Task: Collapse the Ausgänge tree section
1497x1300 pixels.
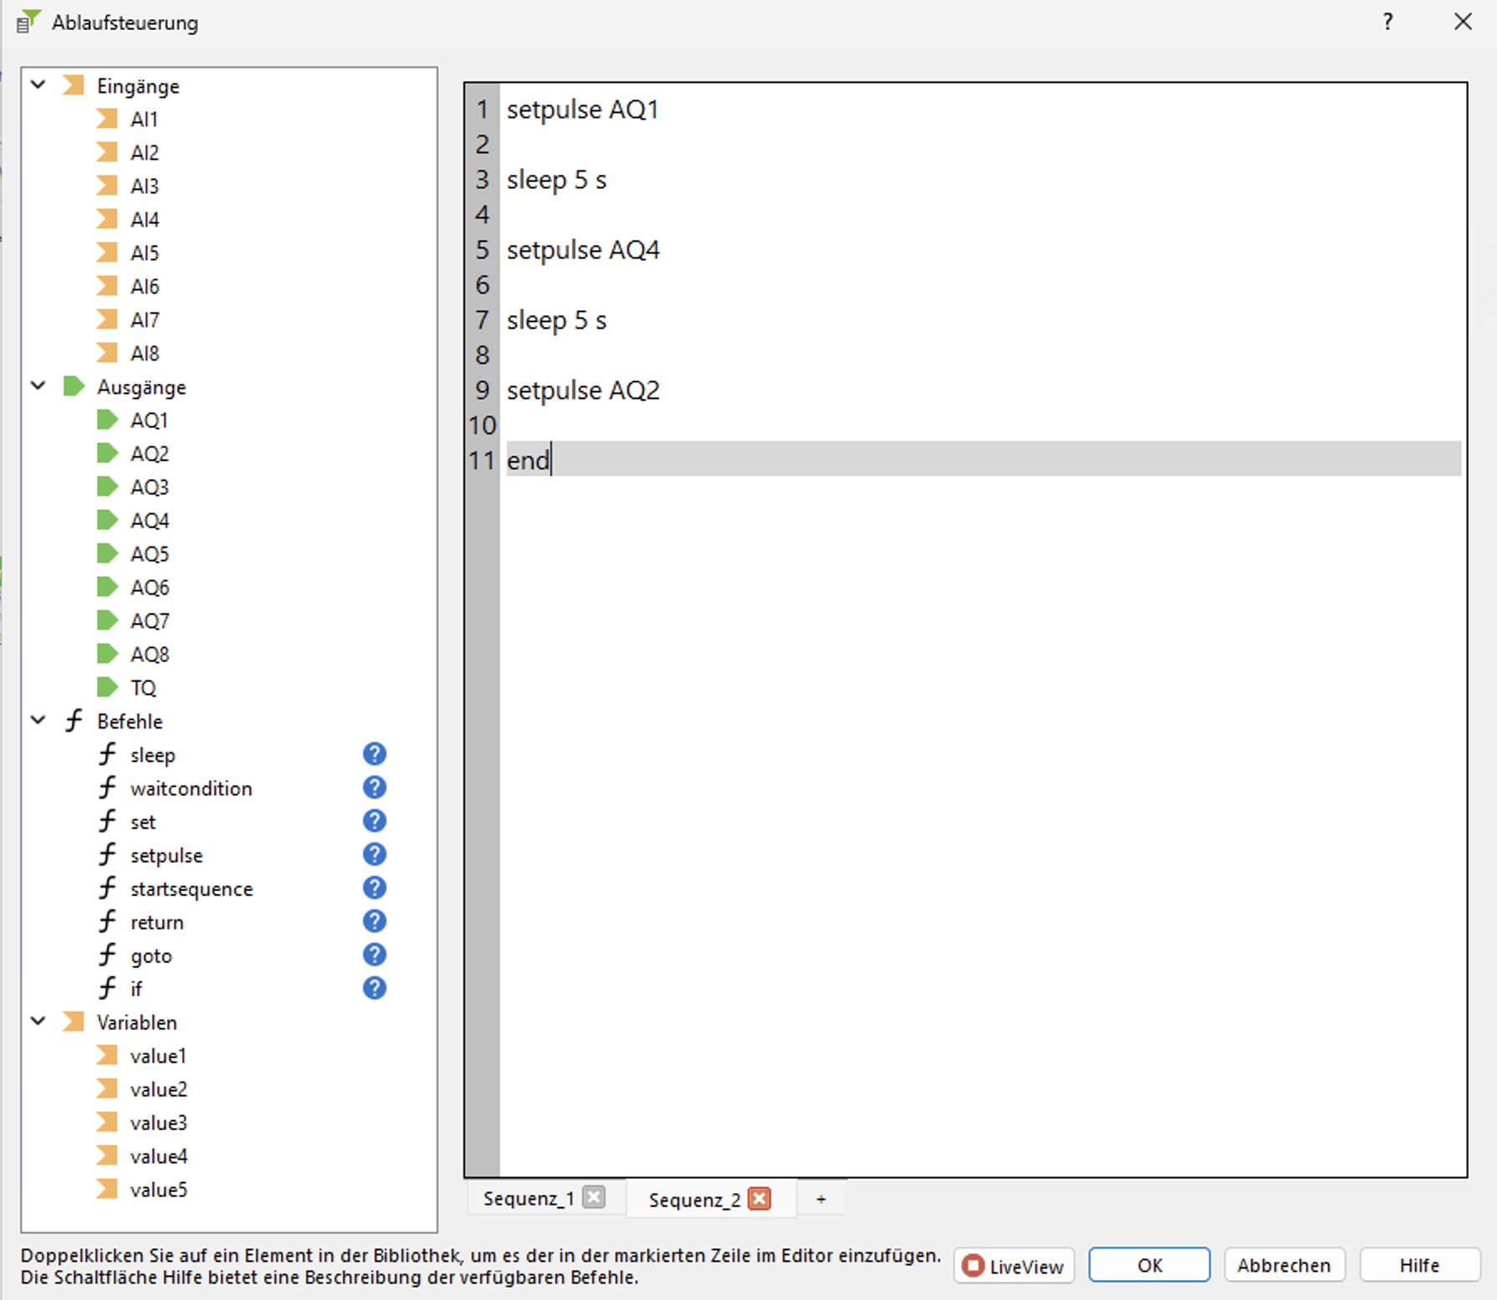Action: 38,386
